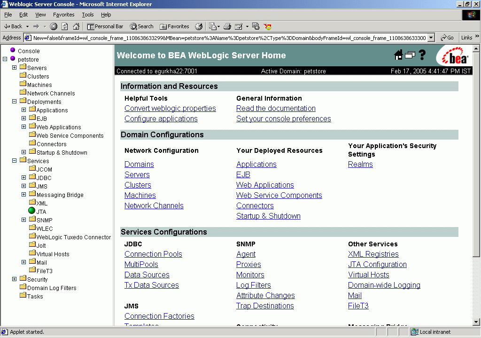Click the Machines folder icon in tree
Screen dimensions: 481x338
[x=23, y=84]
